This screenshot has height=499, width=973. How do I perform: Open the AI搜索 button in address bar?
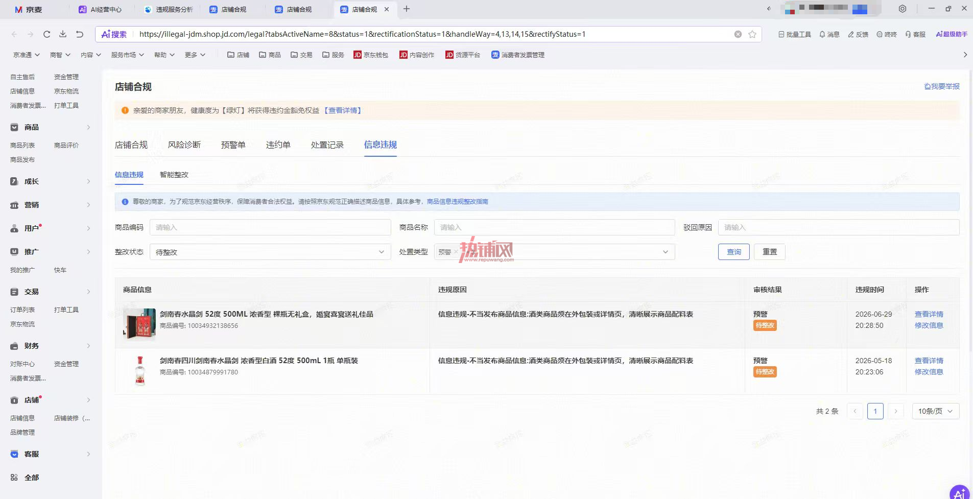coord(114,34)
